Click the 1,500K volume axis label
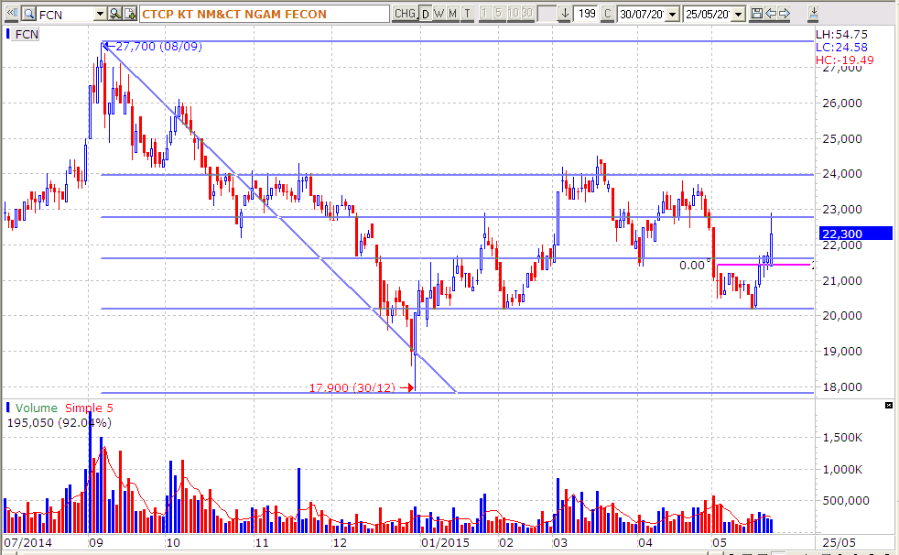 (842, 438)
